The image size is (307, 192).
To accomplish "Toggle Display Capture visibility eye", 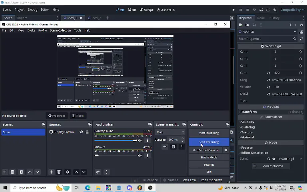I will click(x=81, y=132).
